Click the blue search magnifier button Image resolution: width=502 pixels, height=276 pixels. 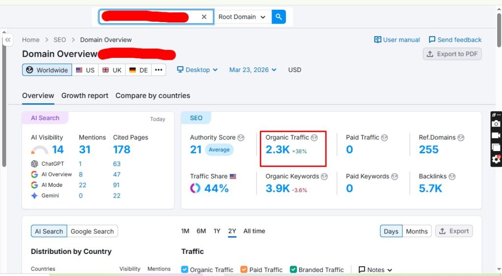[x=278, y=17]
